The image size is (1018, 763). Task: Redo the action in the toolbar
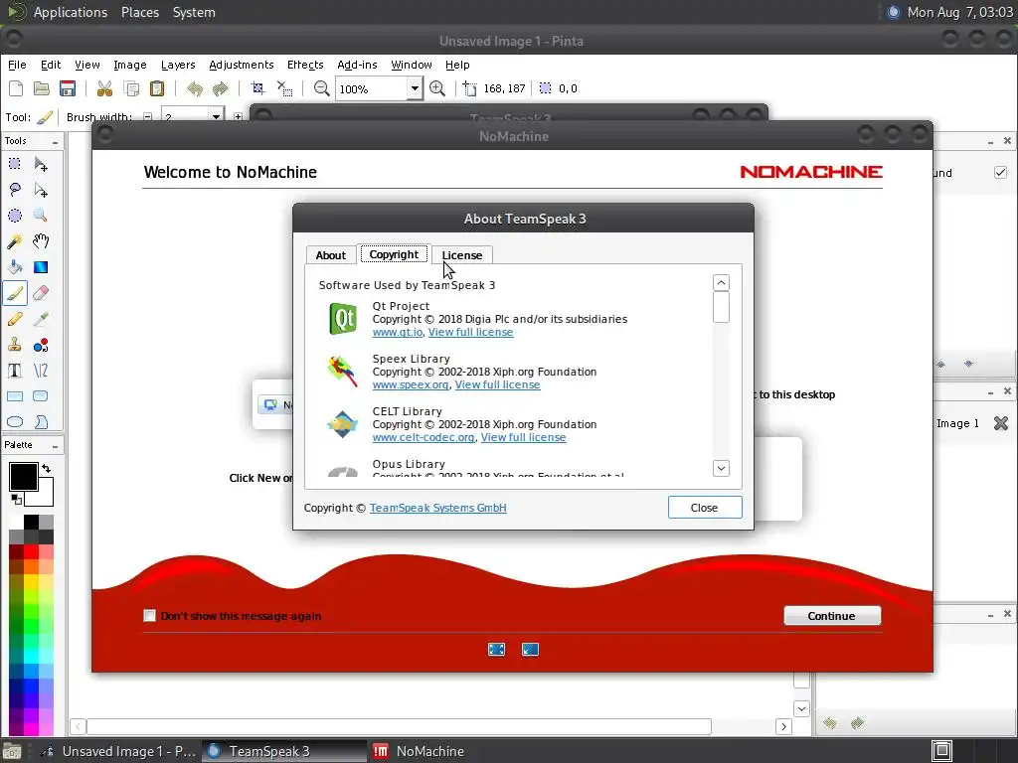(x=221, y=88)
